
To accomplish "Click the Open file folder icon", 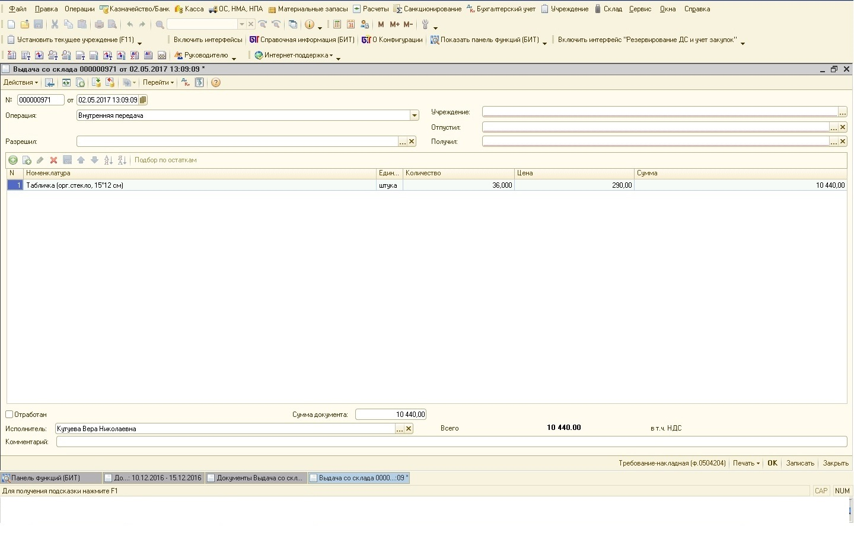I will (x=25, y=24).
